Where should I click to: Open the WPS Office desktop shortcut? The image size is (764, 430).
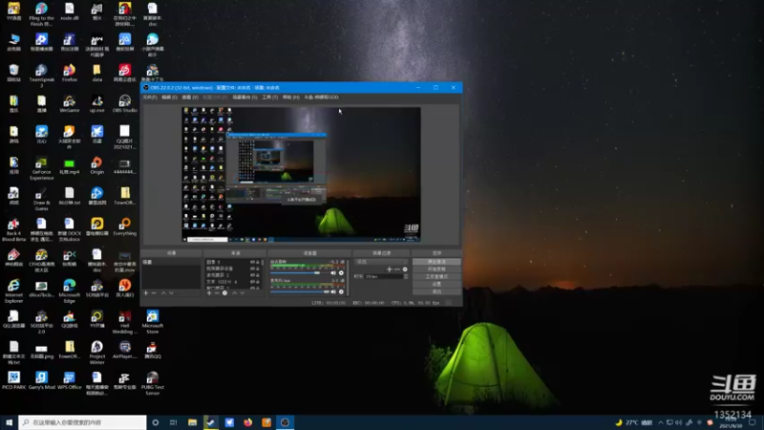pyautogui.click(x=69, y=381)
